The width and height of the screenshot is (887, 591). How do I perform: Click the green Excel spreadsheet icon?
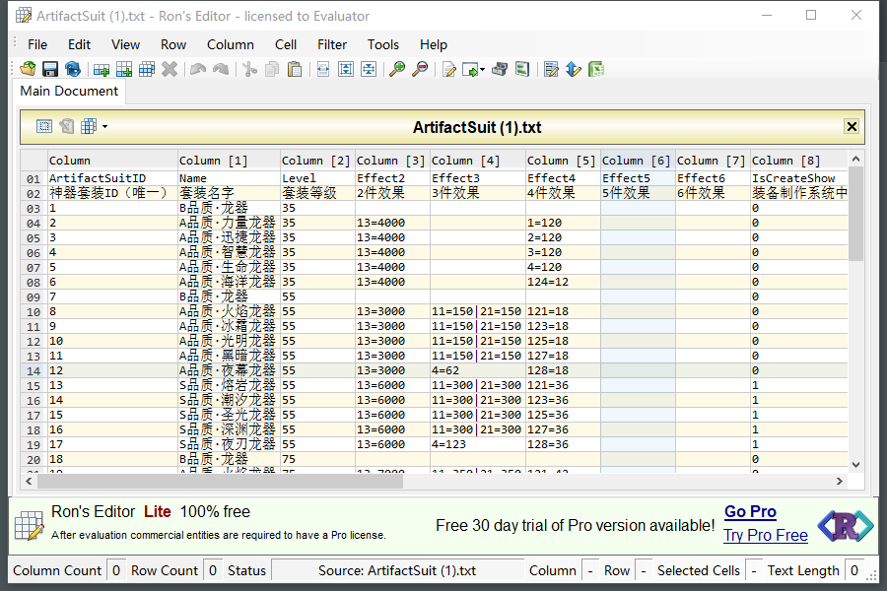tap(596, 69)
